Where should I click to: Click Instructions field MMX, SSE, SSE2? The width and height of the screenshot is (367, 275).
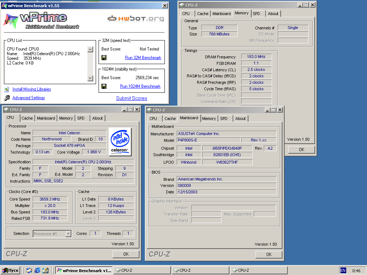coord(83,181)
